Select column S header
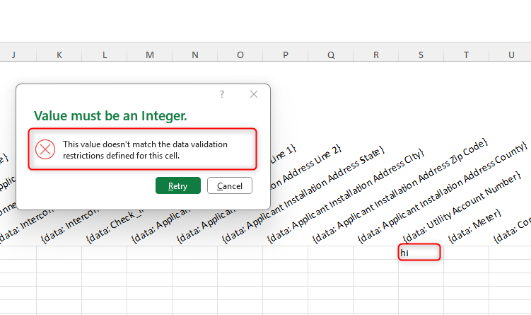The width and height of the screenshot is (531, 315). 421,55
